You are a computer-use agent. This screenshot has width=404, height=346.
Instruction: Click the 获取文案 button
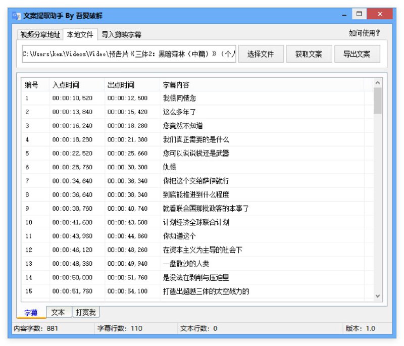[x=308, y=54]
